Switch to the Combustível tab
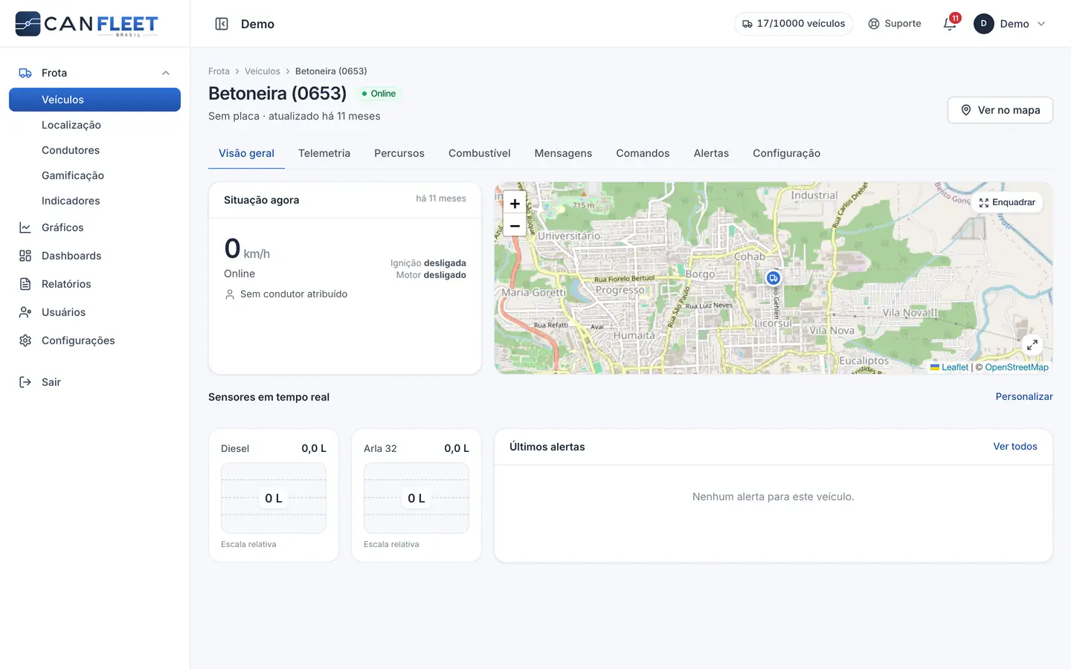This screenshot has width=1071, height=669. [x=479, y=153]
